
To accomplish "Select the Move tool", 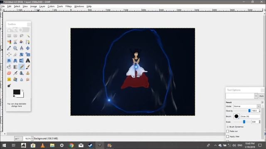I will click(x=28, y=48).
